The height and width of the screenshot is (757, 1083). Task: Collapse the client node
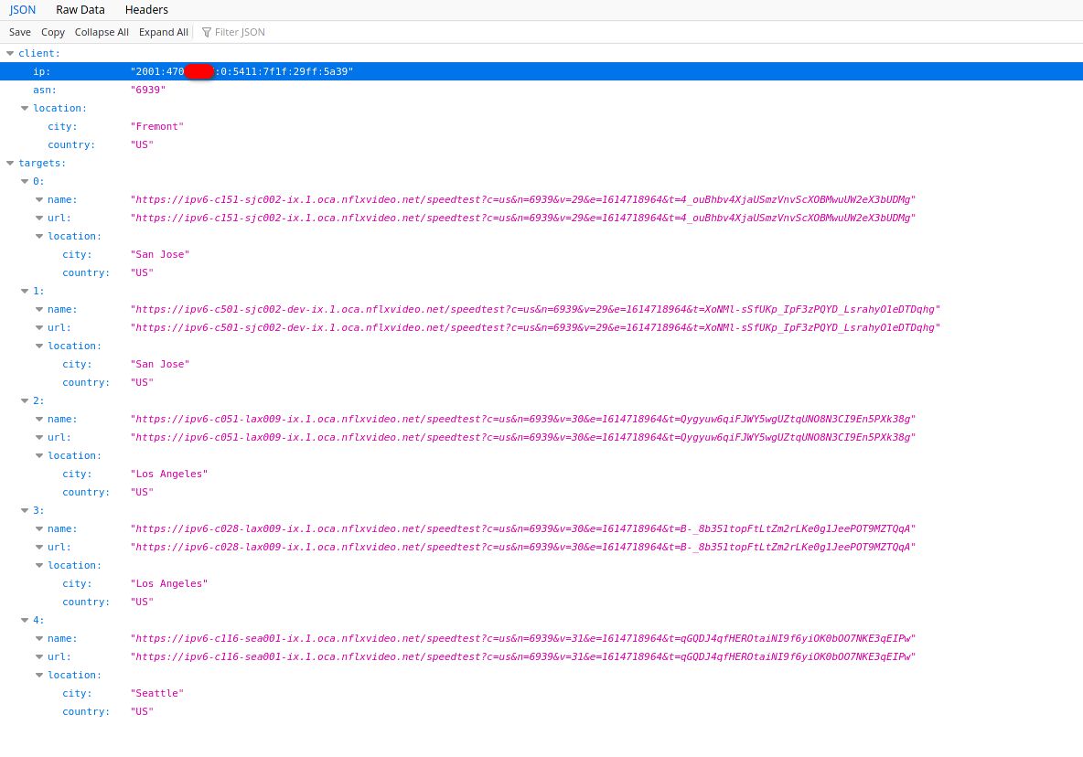10,53
